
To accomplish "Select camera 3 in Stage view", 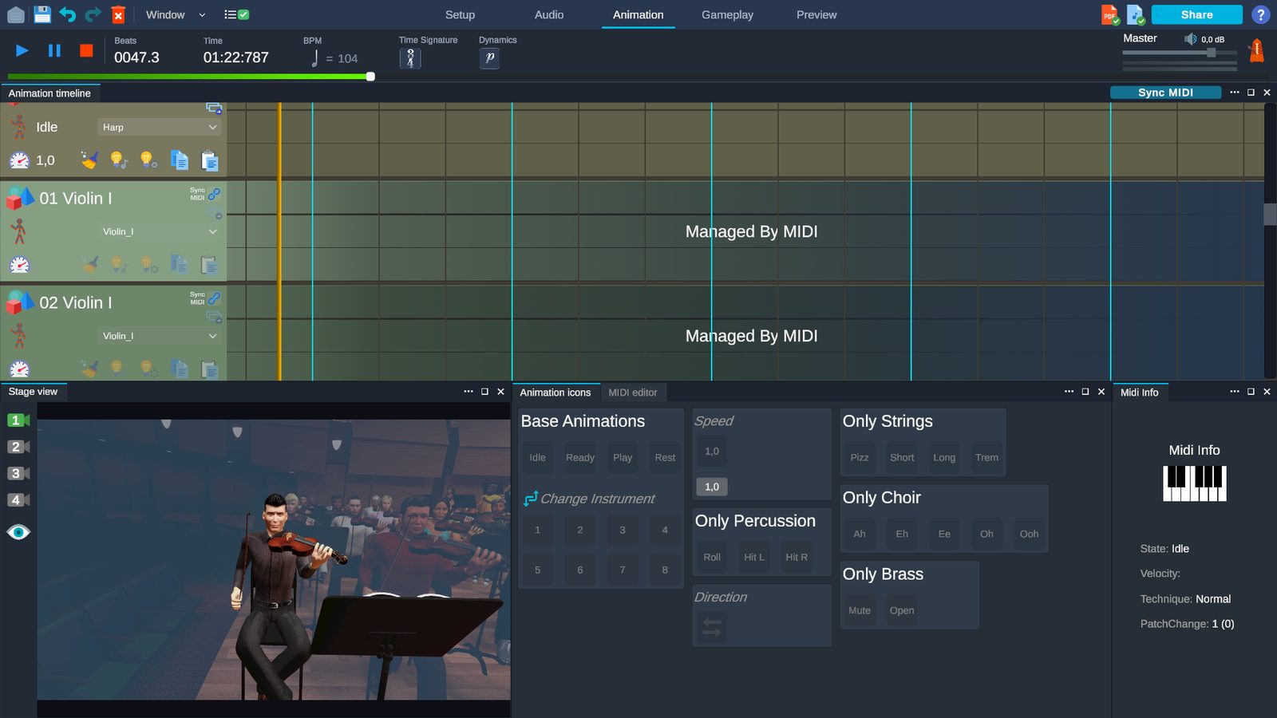I will point(18,473).
